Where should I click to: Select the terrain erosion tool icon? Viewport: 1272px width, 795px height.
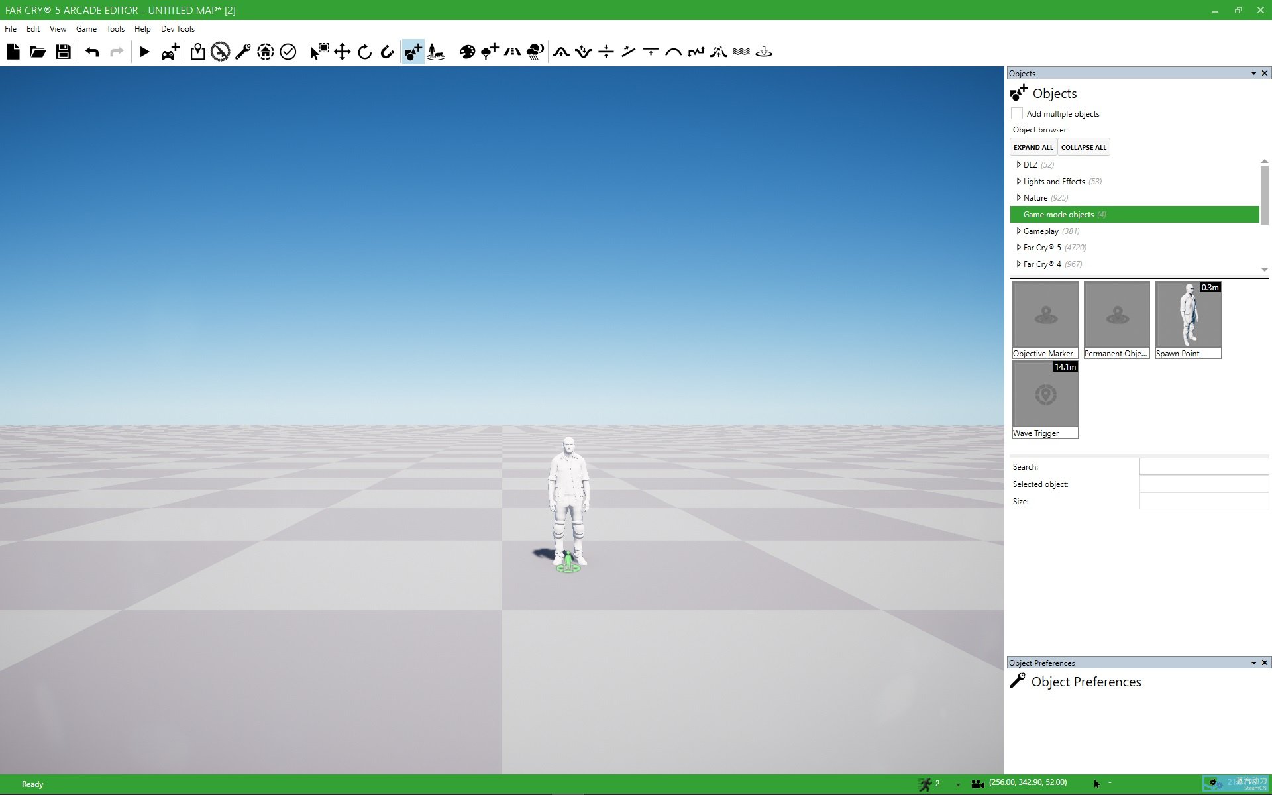719,52
